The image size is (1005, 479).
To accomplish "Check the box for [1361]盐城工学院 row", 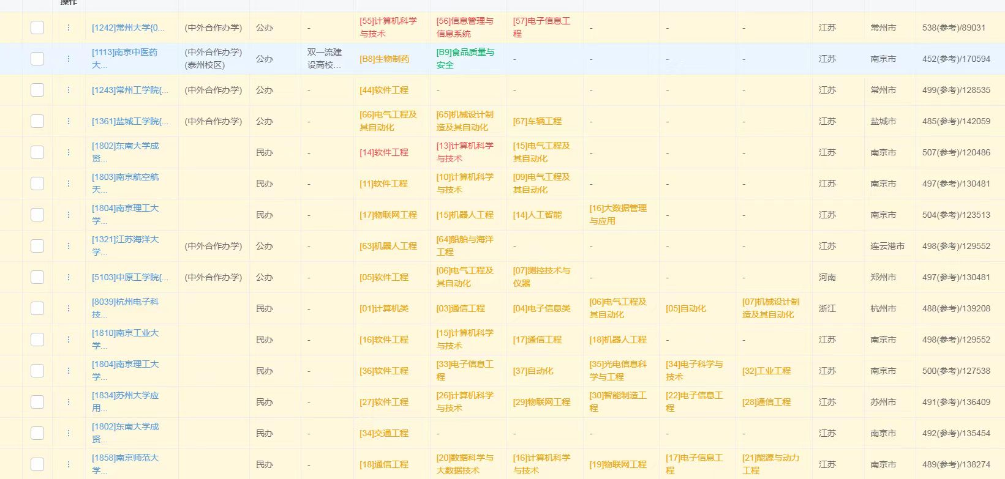I will [37, 121].
